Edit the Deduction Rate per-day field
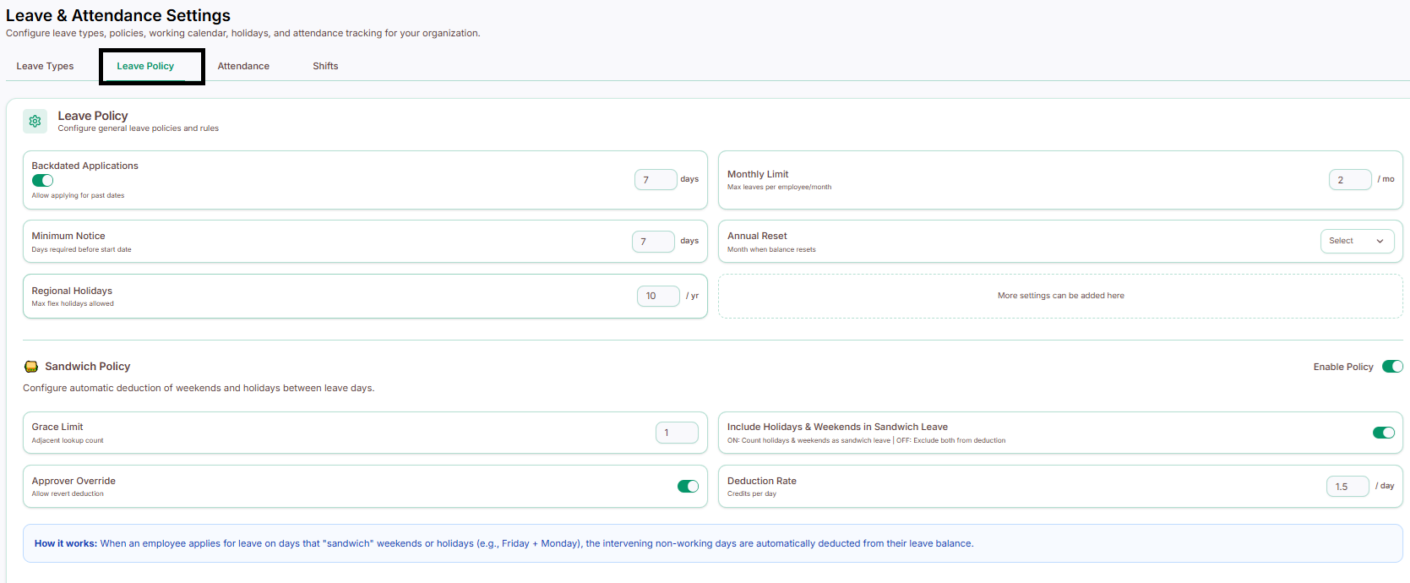The height and width of the screenshot is (583, 1410). point(1347,486)
